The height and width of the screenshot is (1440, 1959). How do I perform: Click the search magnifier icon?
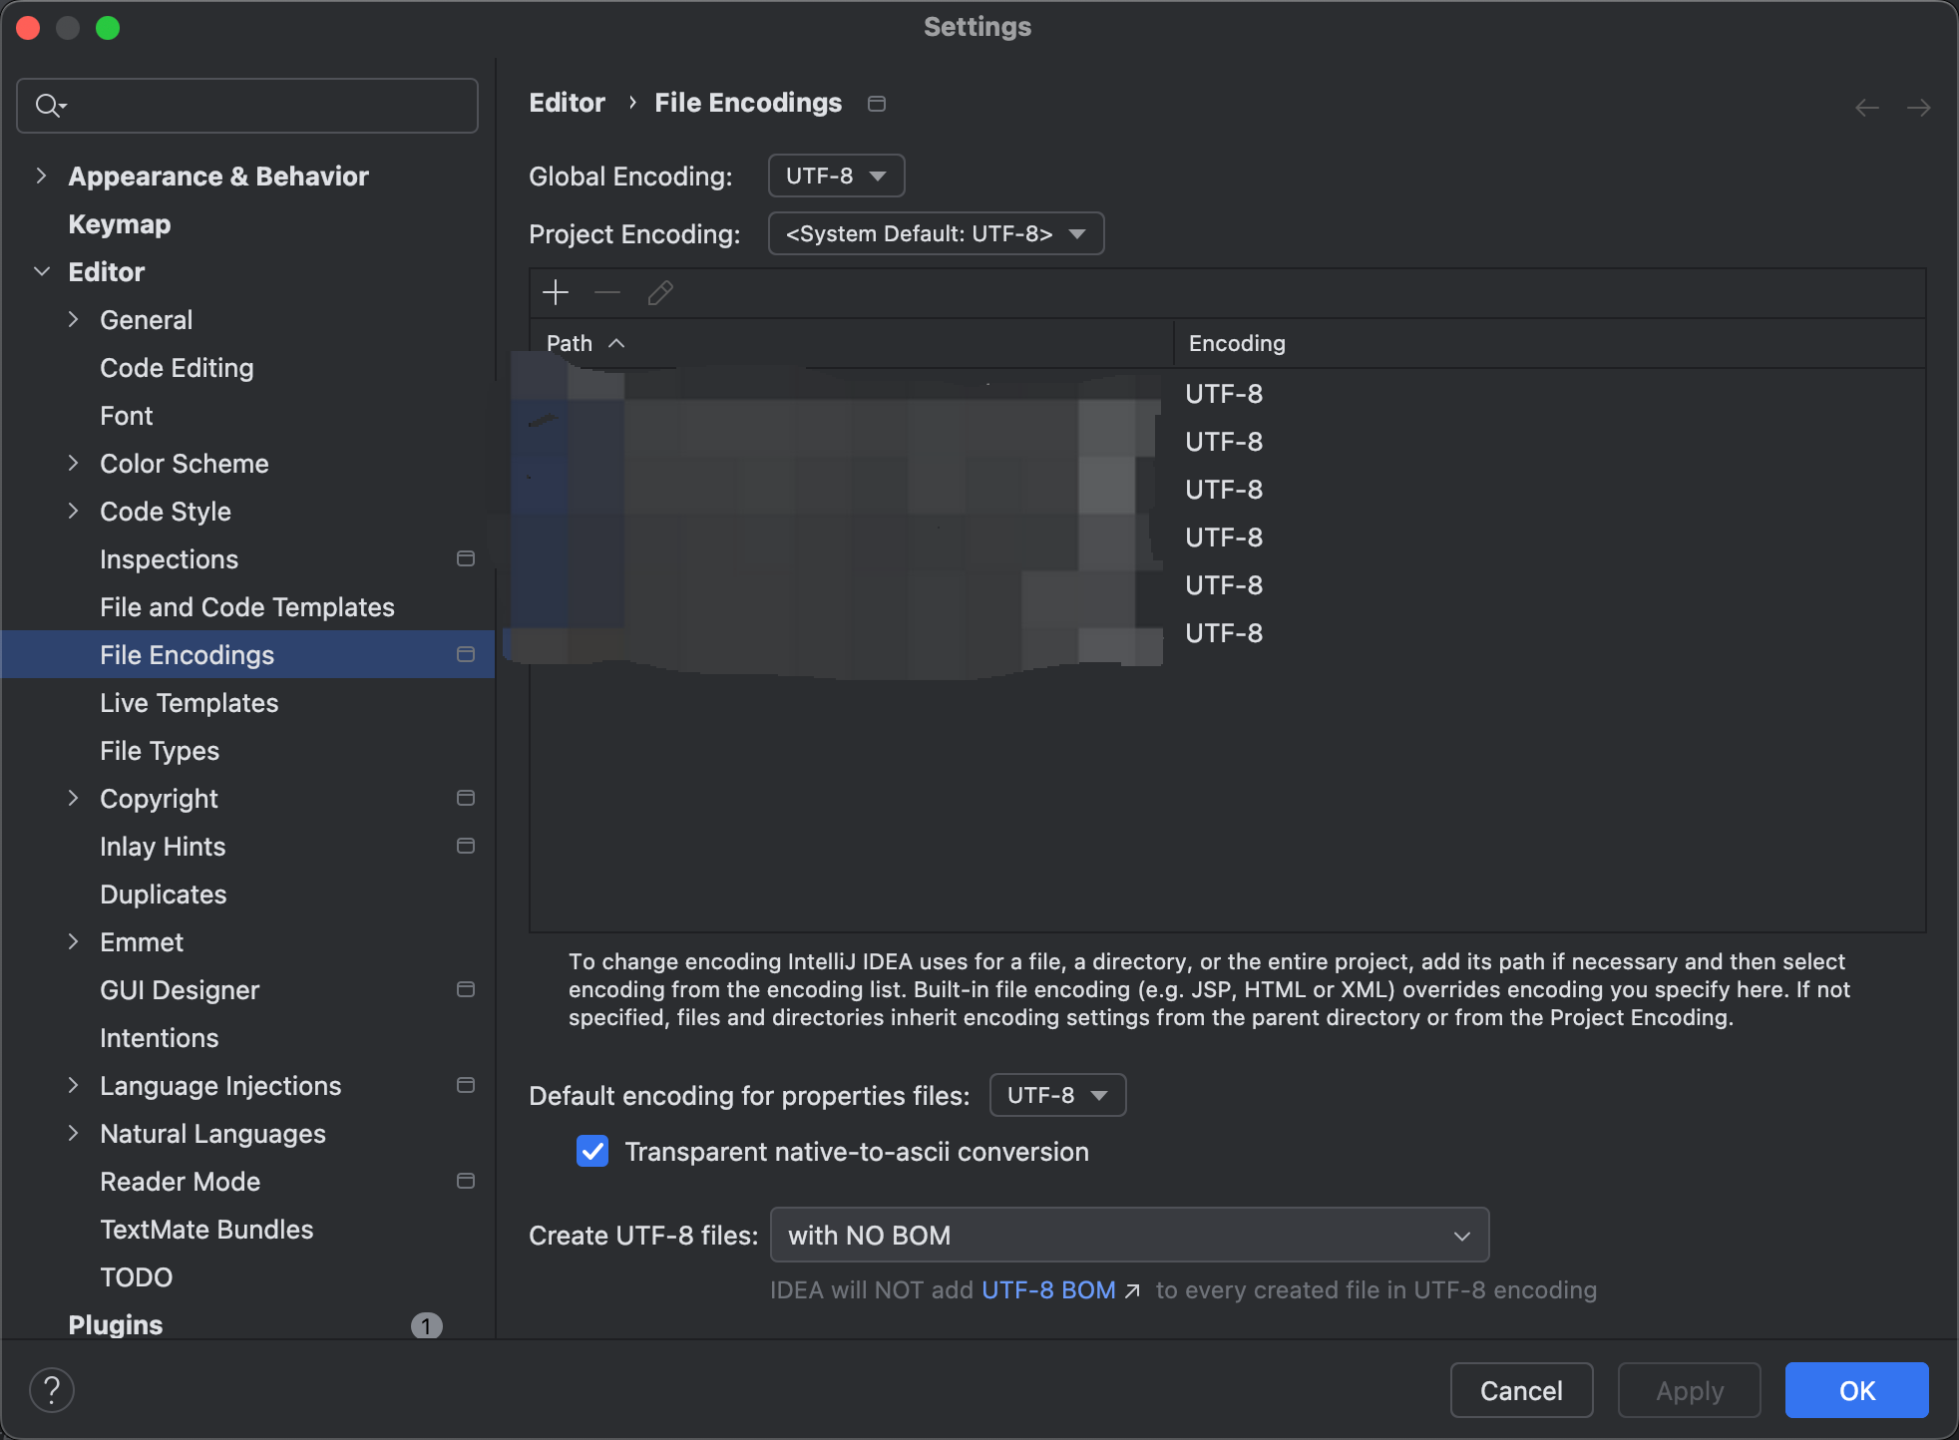point(49,105)
